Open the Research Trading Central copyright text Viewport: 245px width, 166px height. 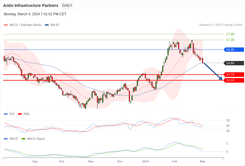tap(221, 25)
